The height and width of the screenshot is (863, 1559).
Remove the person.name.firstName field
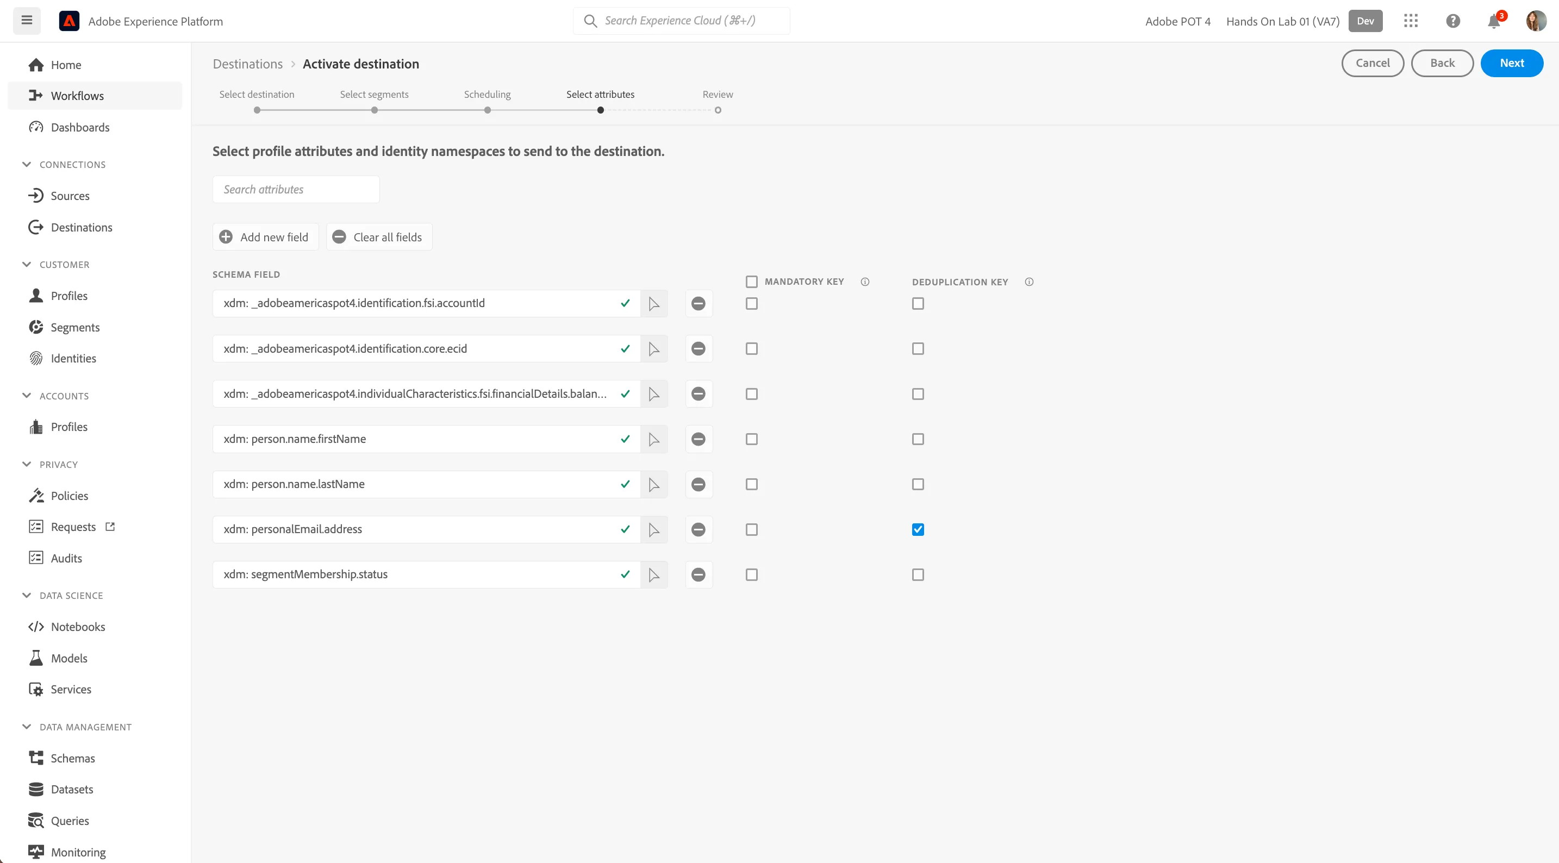699,439
